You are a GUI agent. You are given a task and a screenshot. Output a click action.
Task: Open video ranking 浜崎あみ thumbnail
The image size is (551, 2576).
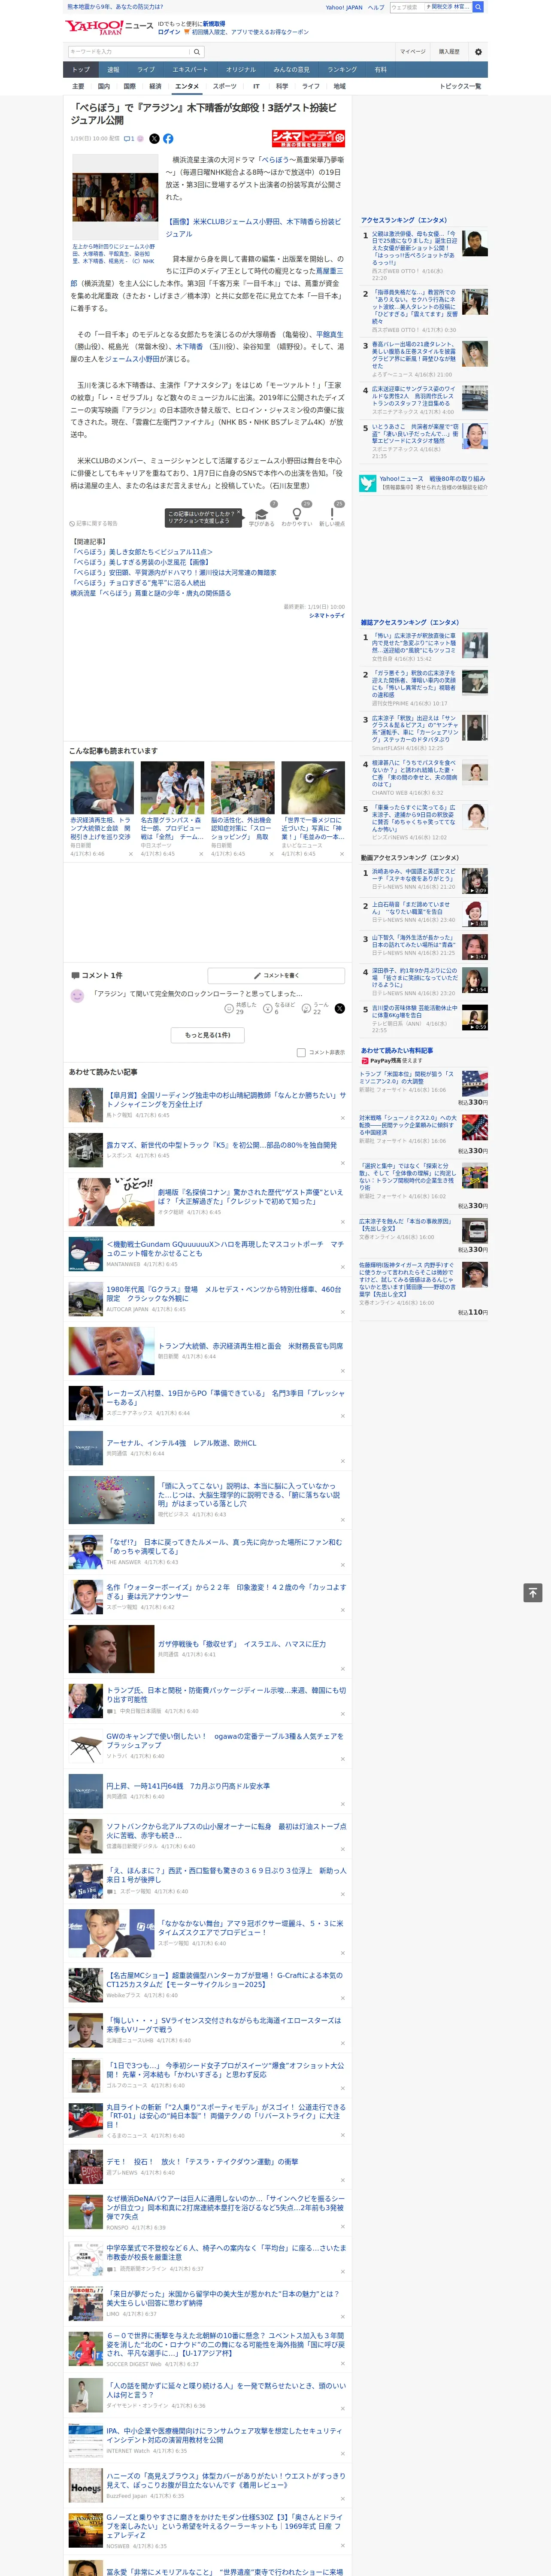(474, 881)
